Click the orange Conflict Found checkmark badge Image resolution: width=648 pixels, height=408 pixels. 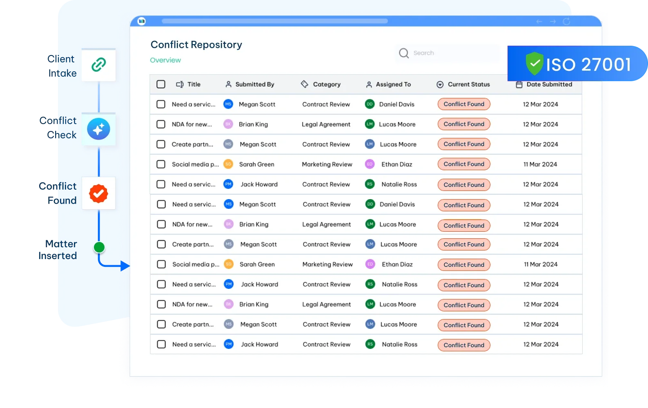coord(98,193)
